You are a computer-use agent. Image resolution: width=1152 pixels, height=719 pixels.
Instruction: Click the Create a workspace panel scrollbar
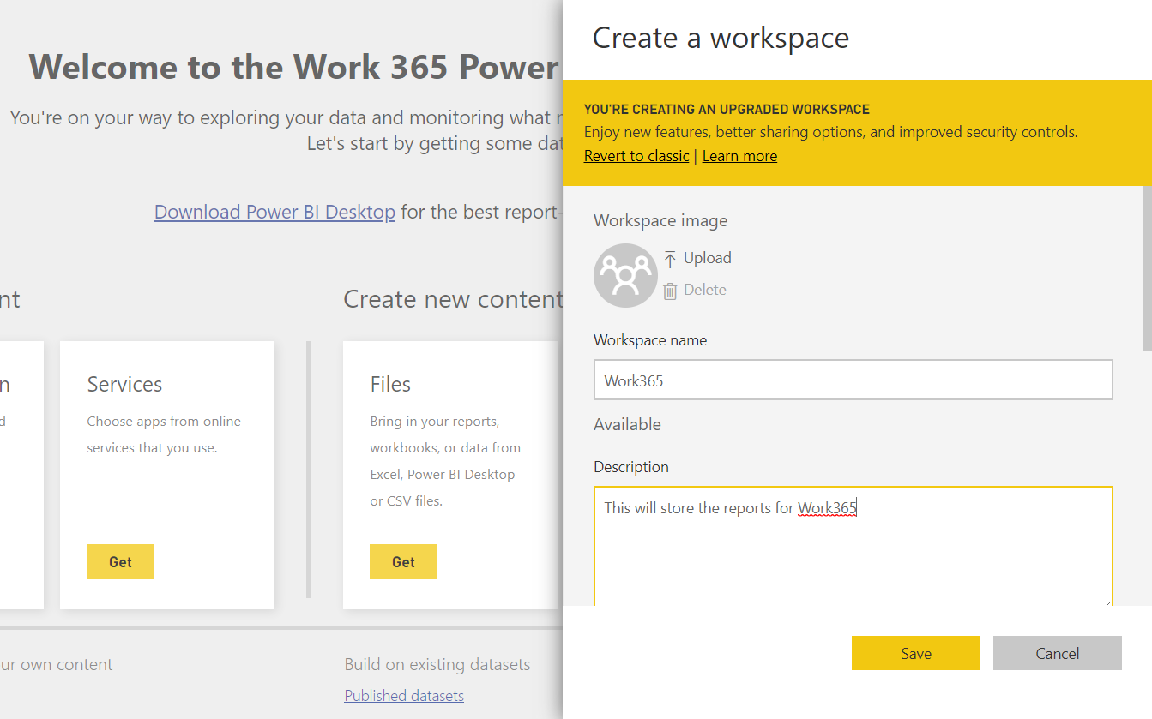pos(1147,267)
